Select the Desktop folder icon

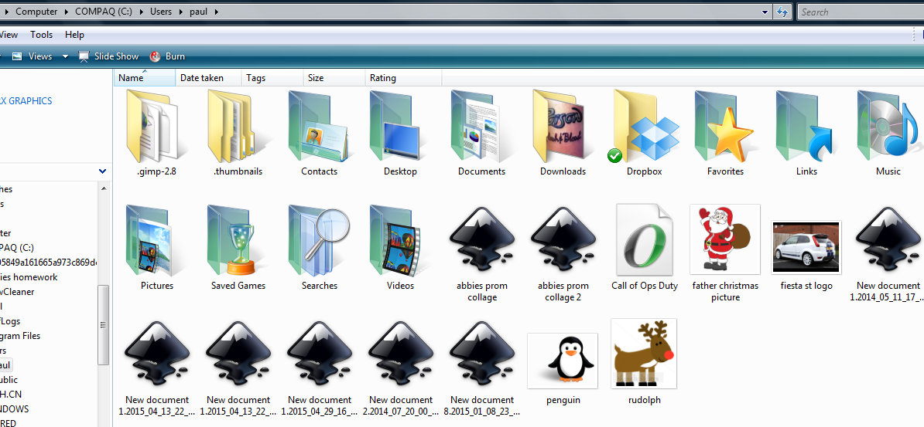400,127
